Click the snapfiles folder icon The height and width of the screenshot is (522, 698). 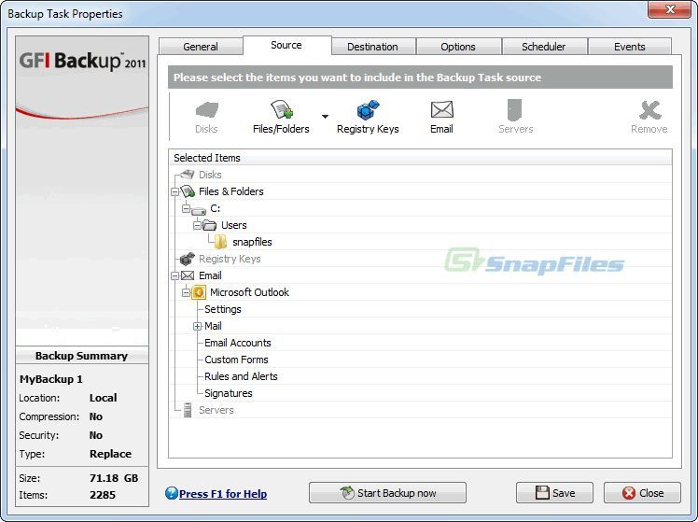pos(220,242)
